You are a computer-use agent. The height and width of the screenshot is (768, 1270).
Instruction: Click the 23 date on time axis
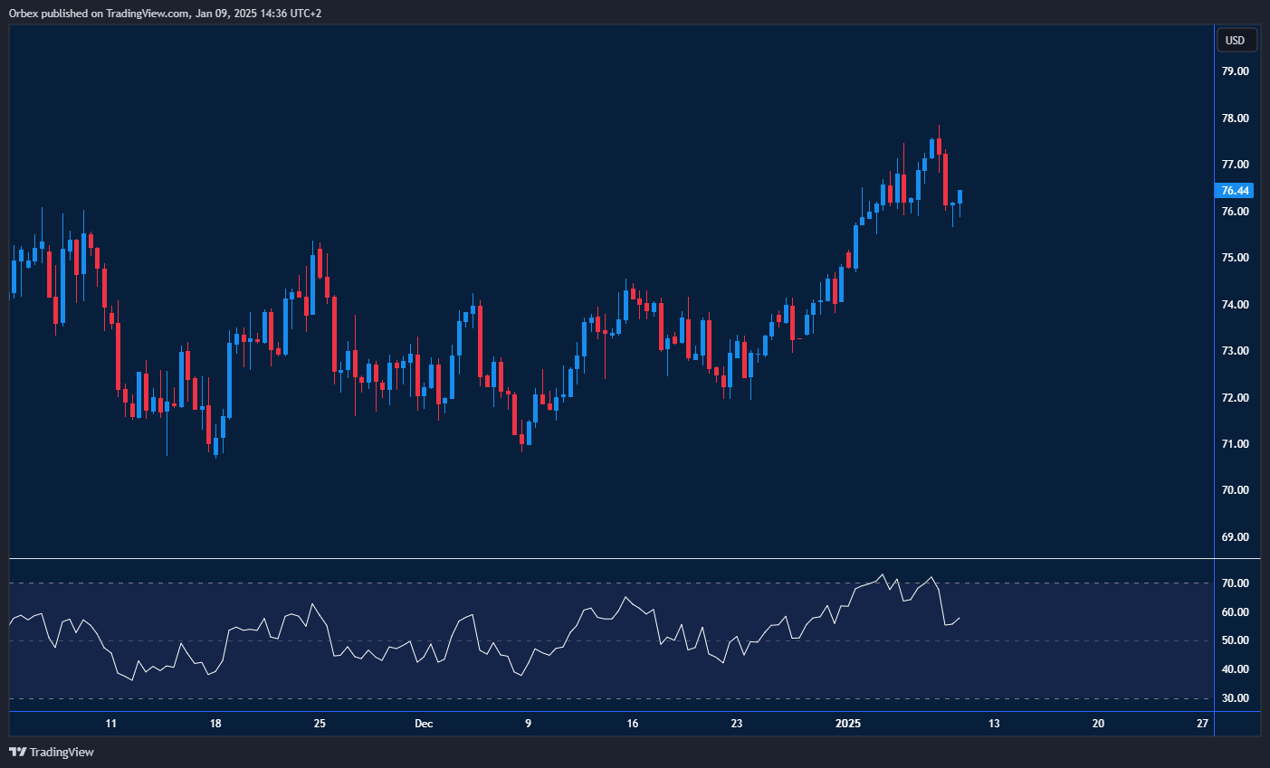coord(737,724)
